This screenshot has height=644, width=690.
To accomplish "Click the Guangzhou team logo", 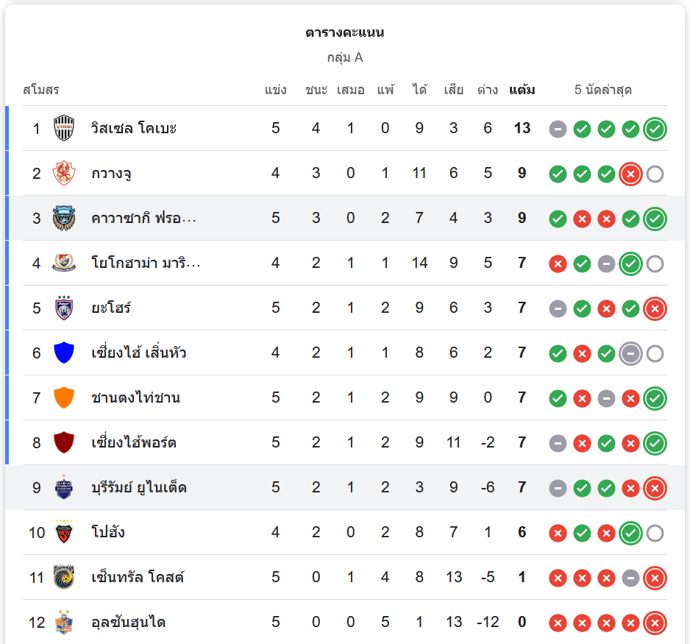I will pyautogui.click(x=64, y=174).
